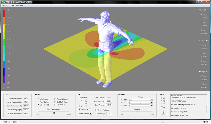Select the ZX grid plane radio
This screenshot has width=211, height=124.
point(162,104)
